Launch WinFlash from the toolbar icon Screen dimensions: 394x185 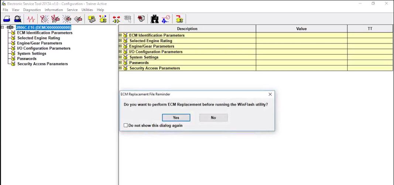coord(179,19)
